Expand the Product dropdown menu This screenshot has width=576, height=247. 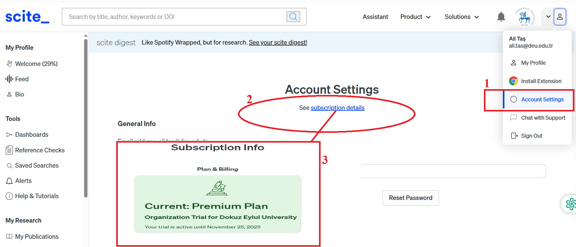click(415, 17)
